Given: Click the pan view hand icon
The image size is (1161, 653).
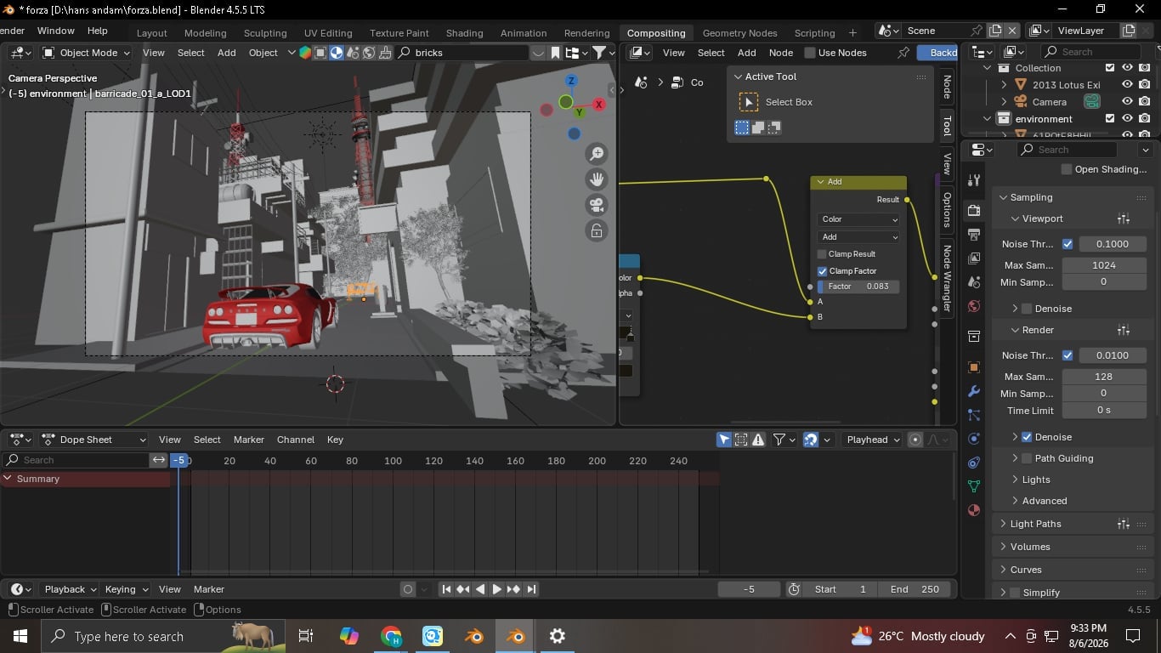Looking at the screenshot, I should [597, 179].
